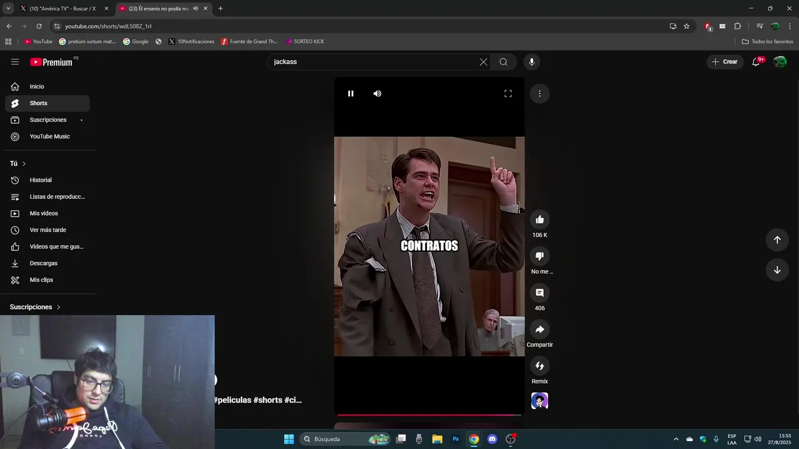Select Shorts in the sidebar
799x449 pixels.
pos(47,104)
